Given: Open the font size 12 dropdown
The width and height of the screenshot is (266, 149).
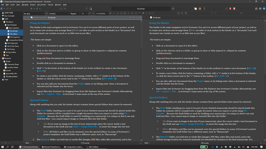Looking at the screenshot, I should pos(84,13).
